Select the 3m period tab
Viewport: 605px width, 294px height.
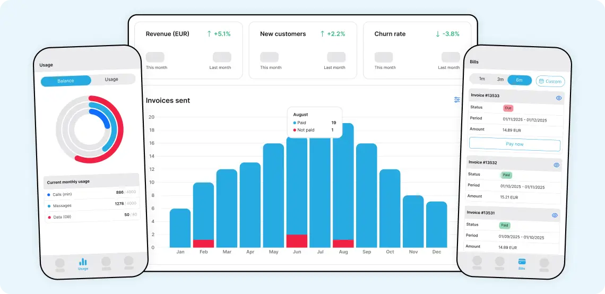coord(500,79)
